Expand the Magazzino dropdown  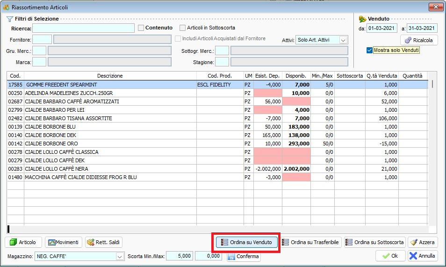coord(119,256)
